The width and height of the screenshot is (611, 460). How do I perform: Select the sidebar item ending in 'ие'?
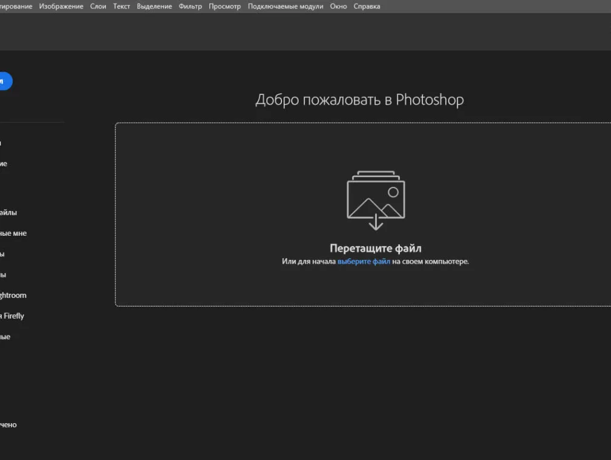pos(4,164)
